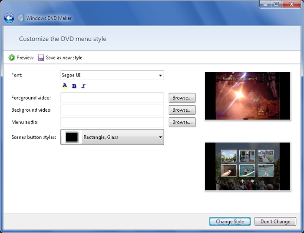
Task: Browse for a background video file
Action: (x=182, y=110)
